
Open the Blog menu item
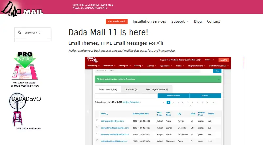pos(198,21)
